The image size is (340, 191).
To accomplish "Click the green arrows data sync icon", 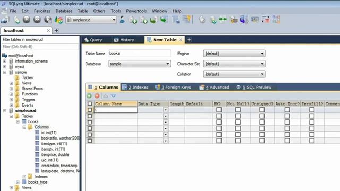I will tap(223, 20).
